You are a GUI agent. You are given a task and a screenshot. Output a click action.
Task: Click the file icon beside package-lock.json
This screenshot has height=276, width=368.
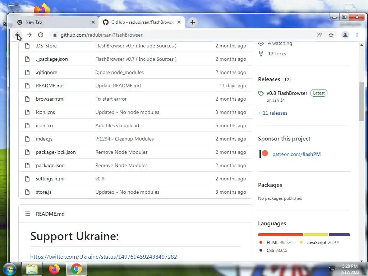tap(27, 152)
